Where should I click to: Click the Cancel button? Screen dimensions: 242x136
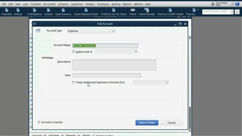[171, 123]
